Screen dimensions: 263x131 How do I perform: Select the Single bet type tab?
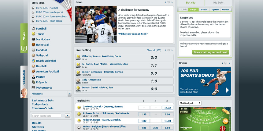193,9
